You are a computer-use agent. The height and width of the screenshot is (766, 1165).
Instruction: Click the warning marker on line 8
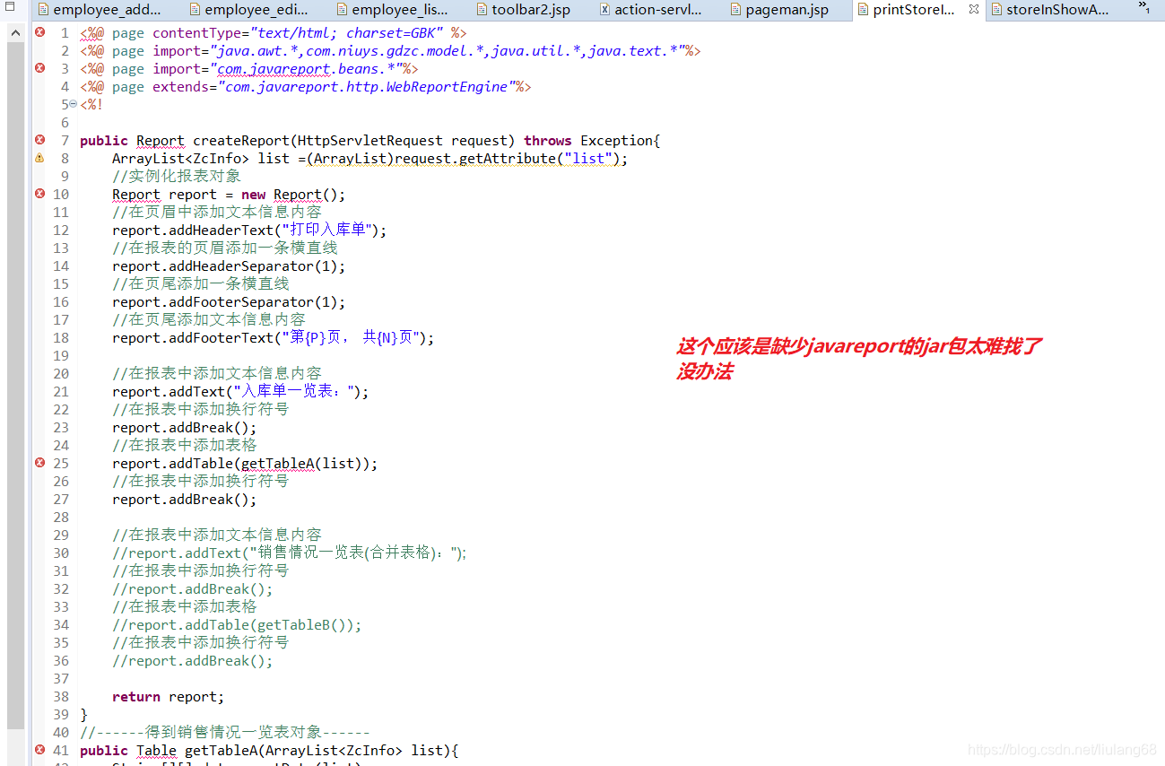coord(39,158)
